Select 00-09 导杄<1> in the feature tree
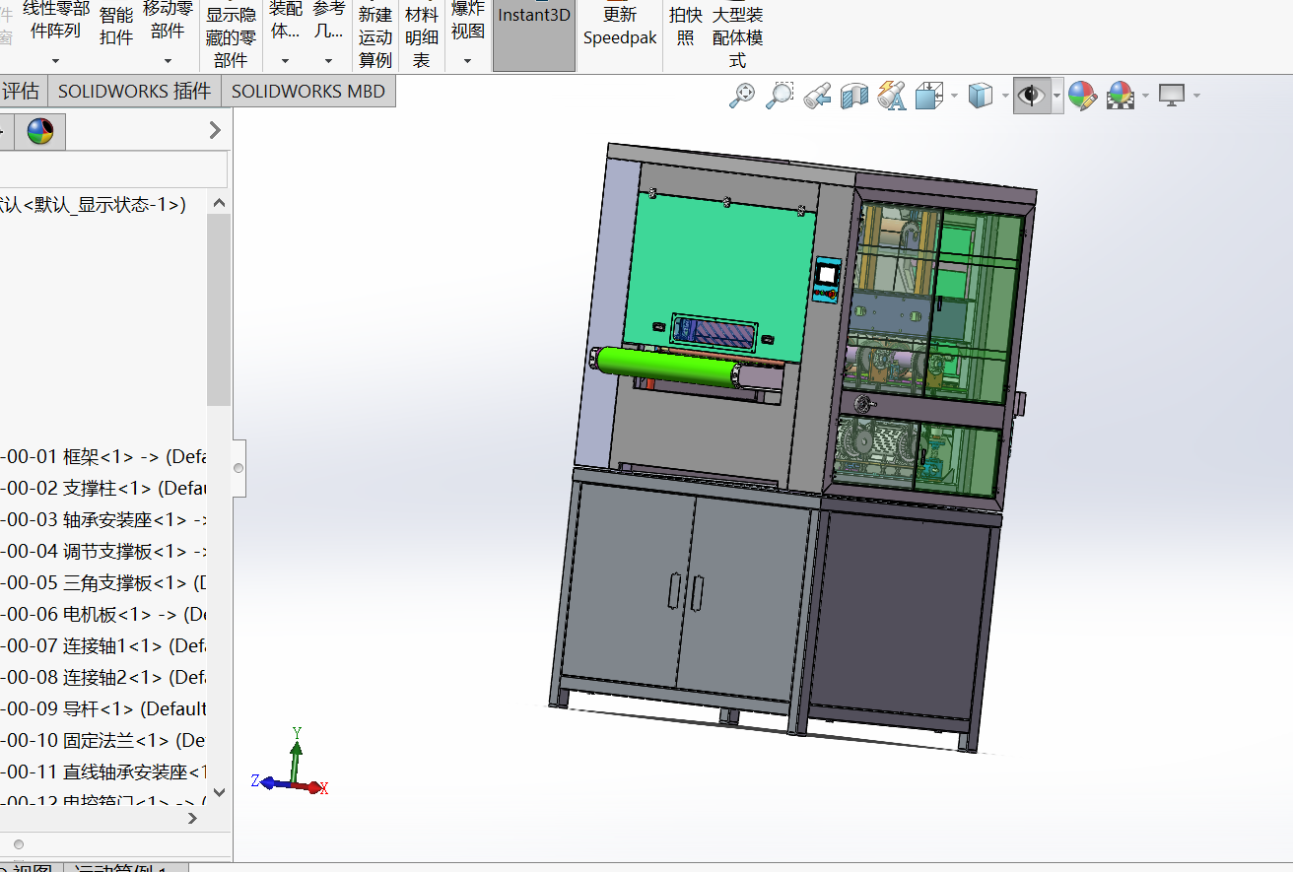Image resolution: width=1293 pixels, height=872 pixels. (103, 708)
